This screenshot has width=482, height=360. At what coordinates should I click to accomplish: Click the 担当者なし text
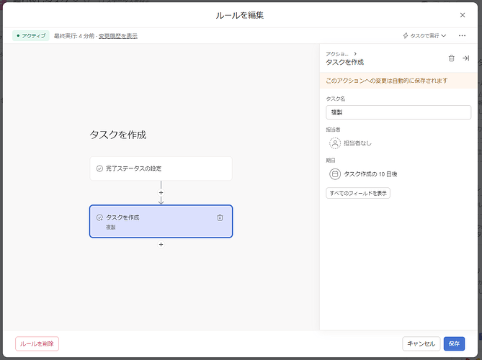coord(357,143)
